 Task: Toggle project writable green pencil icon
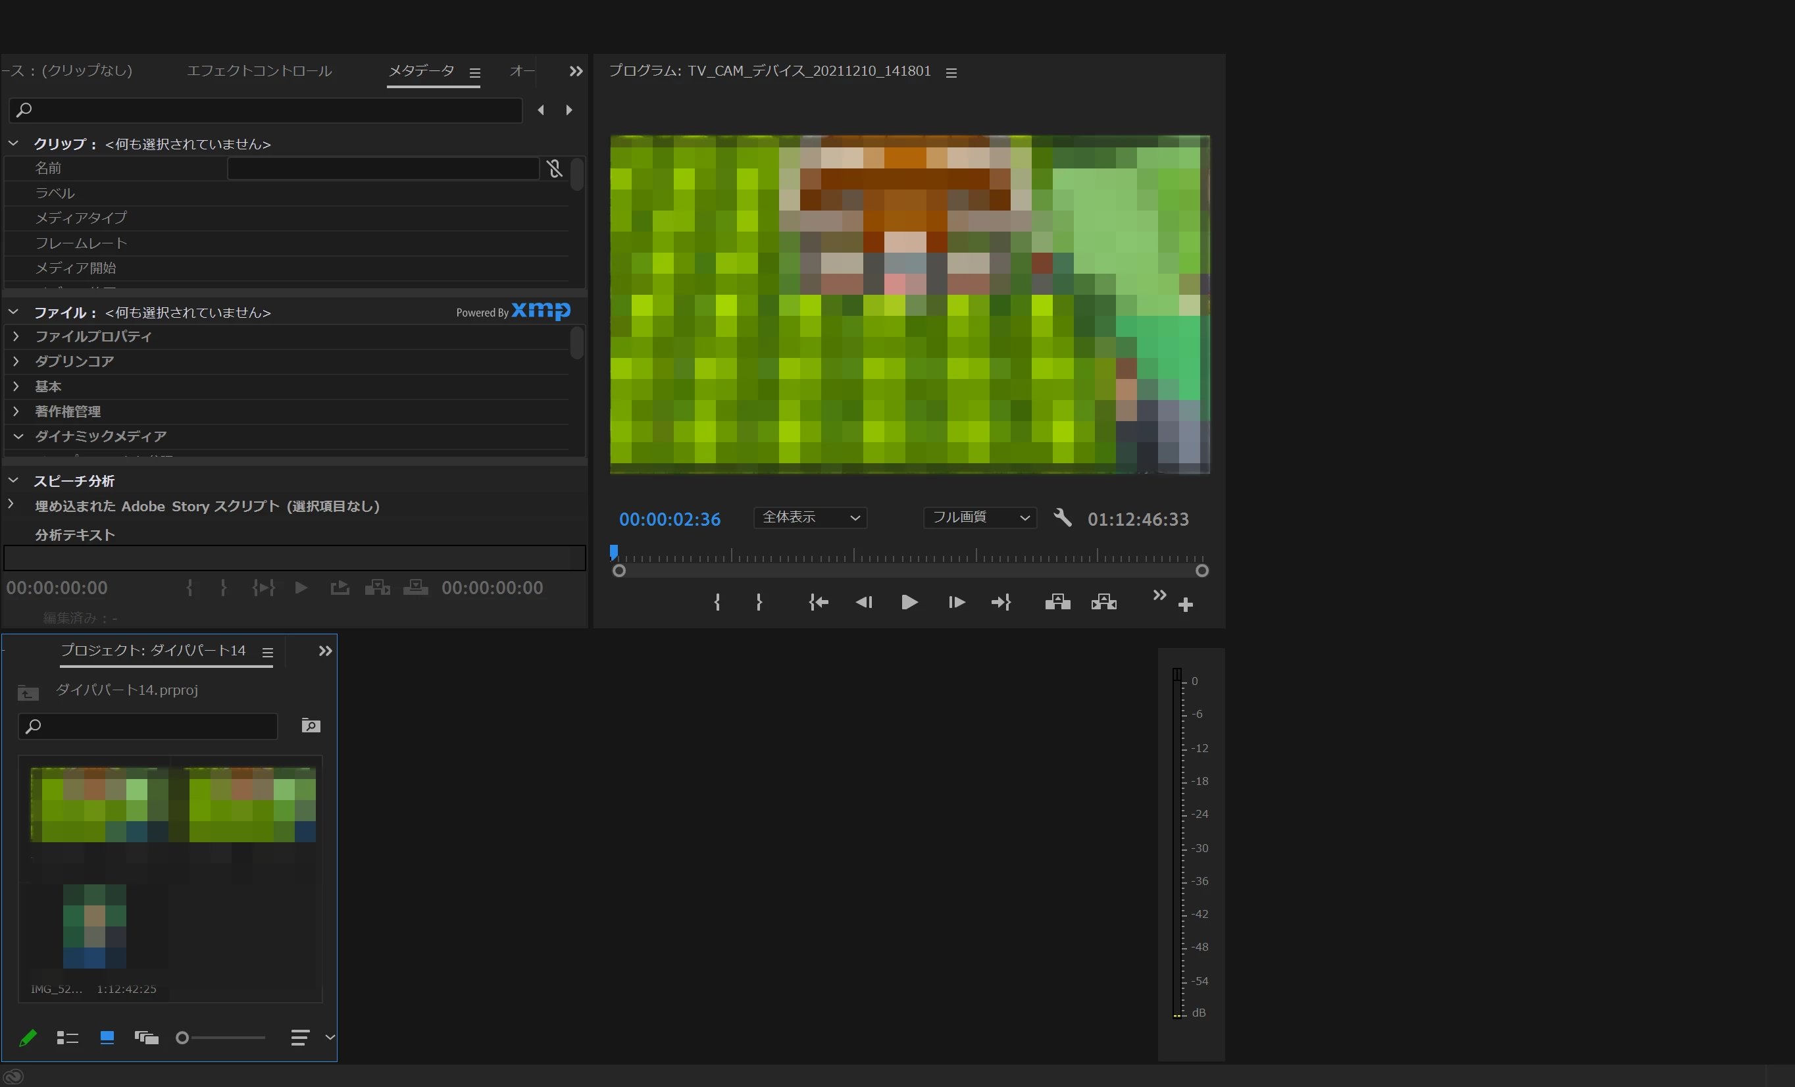[x=28, y=1038]
